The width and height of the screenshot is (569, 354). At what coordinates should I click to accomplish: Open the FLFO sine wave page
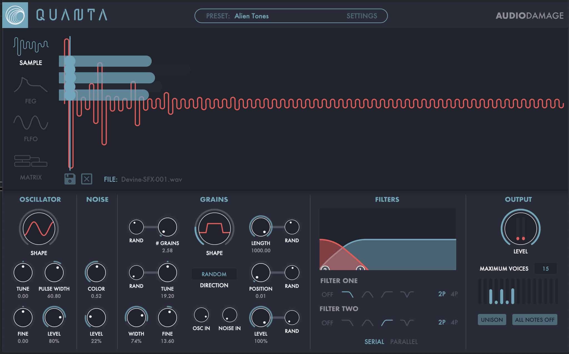pyautogui.click(x=31, y=128)
